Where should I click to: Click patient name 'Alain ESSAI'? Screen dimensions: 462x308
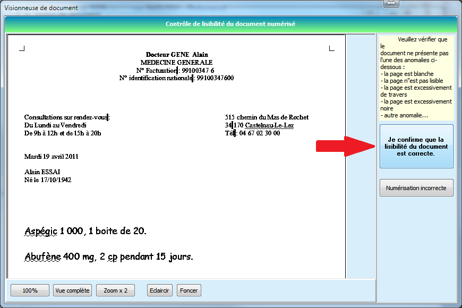42,172
